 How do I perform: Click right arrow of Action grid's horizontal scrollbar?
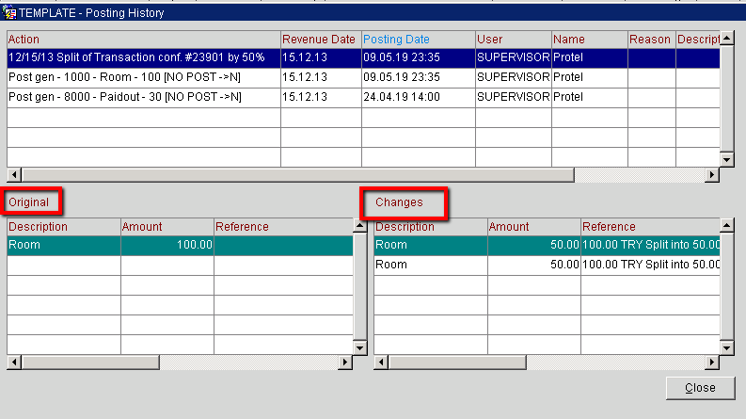(711, 175)
